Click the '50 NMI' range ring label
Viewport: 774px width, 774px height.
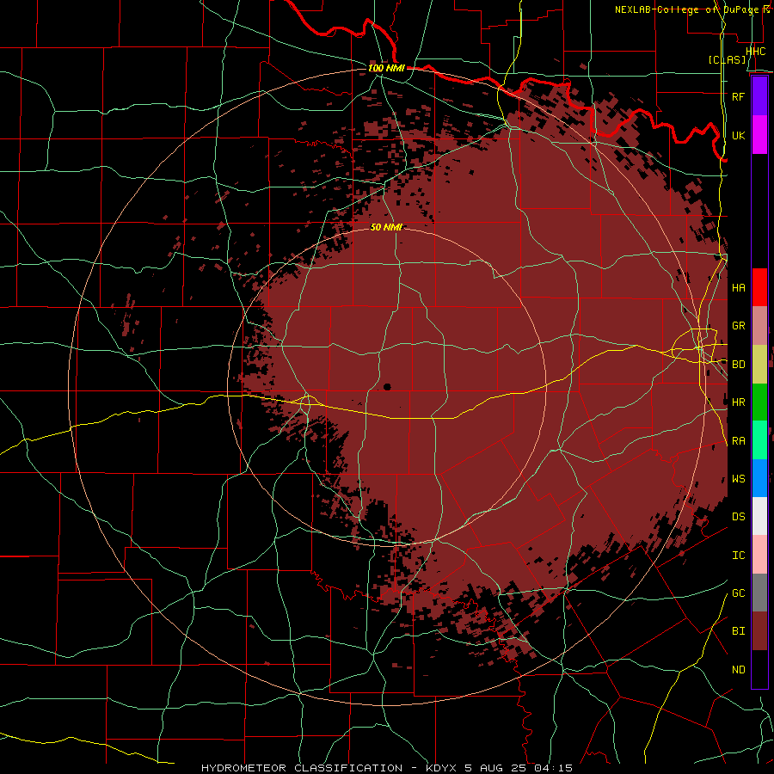386,227
